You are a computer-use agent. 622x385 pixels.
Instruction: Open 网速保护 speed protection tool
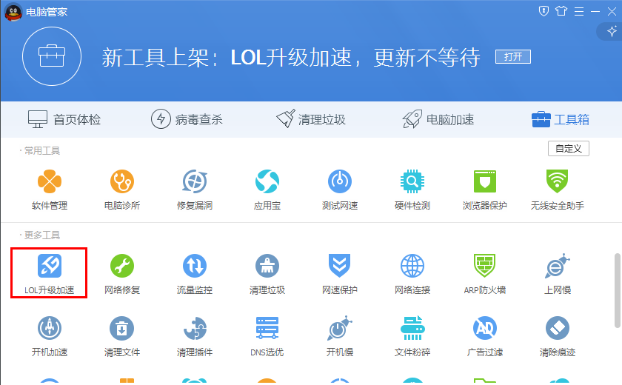coord(340,274)
